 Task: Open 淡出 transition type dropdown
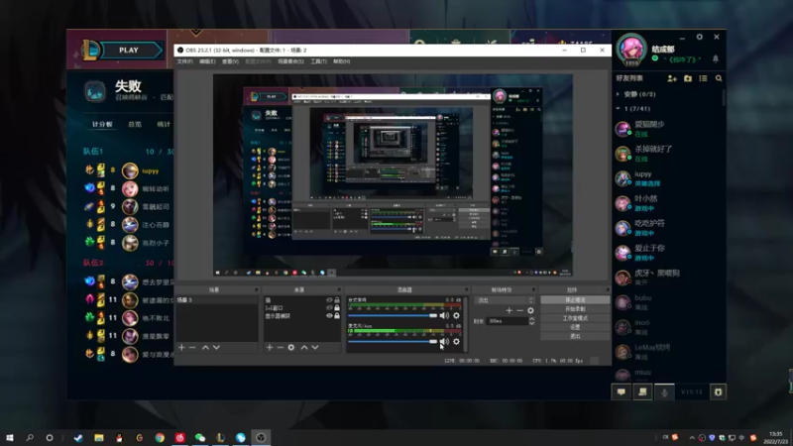pos(505,300)
